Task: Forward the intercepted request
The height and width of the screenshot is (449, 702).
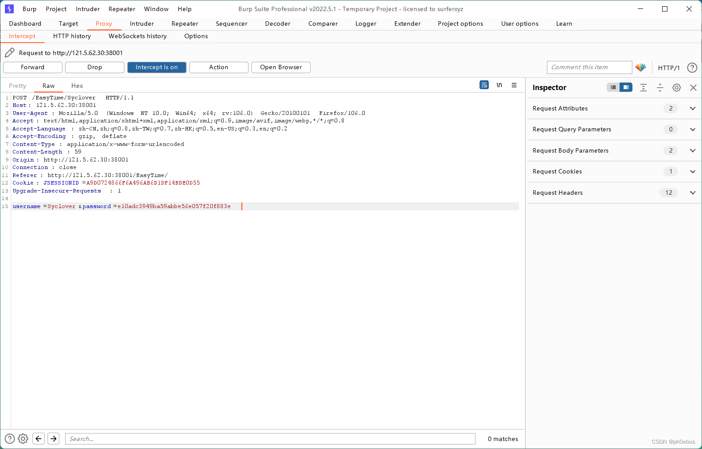Action: (33, 67)
